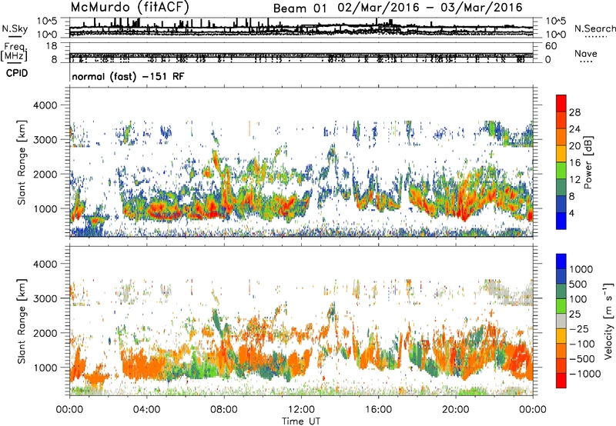Click the 'N.Sky' legend label
Screen dimensions: 616x426
coord(15,28)
